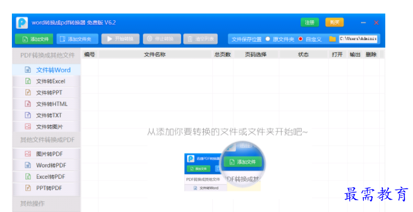Select 文件转图片 in sidebar

[x=46, y=127]
